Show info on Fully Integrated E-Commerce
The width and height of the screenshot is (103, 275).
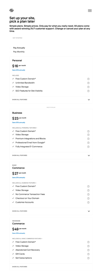[x=88, y=147]
